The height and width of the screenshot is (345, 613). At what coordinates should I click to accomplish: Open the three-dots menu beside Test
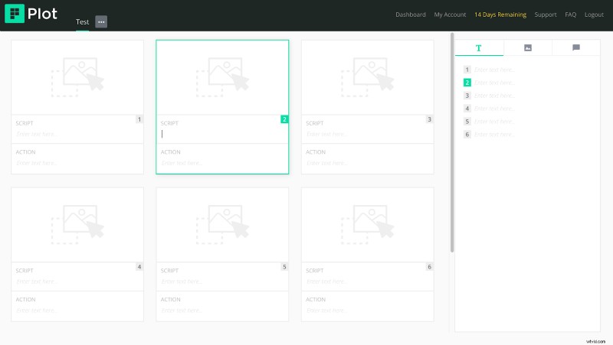(101, 21)
